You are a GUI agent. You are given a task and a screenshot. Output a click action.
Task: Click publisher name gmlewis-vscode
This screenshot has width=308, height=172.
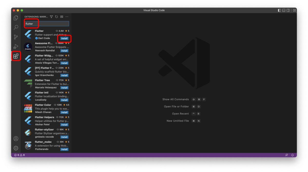[44, 137]
